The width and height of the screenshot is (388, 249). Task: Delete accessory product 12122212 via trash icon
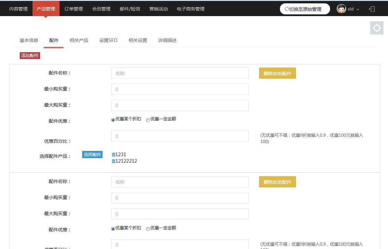pos(113,161)
